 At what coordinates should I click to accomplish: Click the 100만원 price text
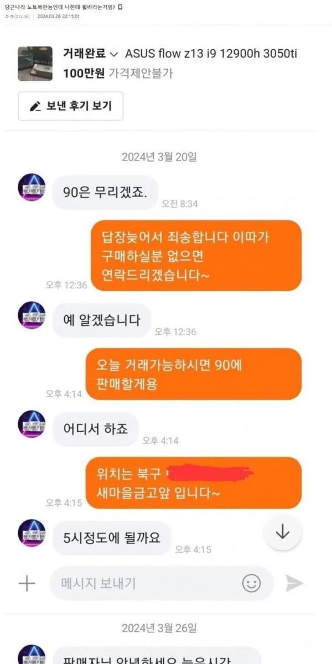84,72
